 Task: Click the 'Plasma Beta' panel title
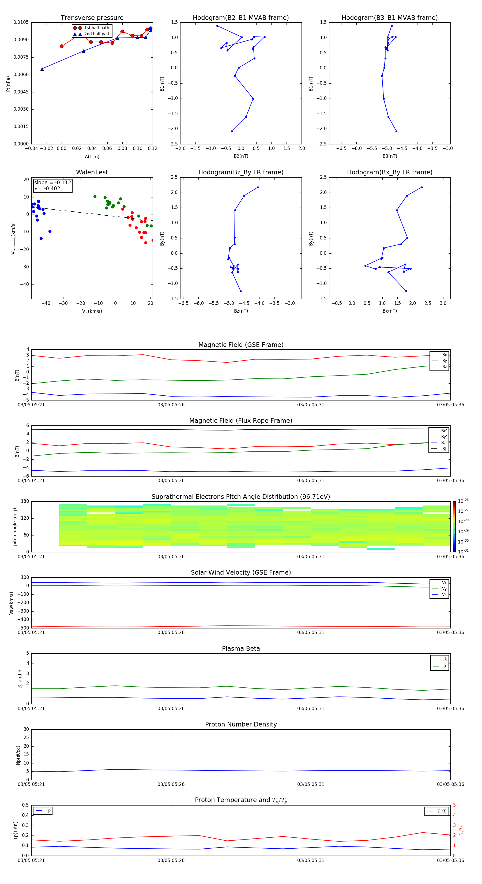(x=241, y=649)
